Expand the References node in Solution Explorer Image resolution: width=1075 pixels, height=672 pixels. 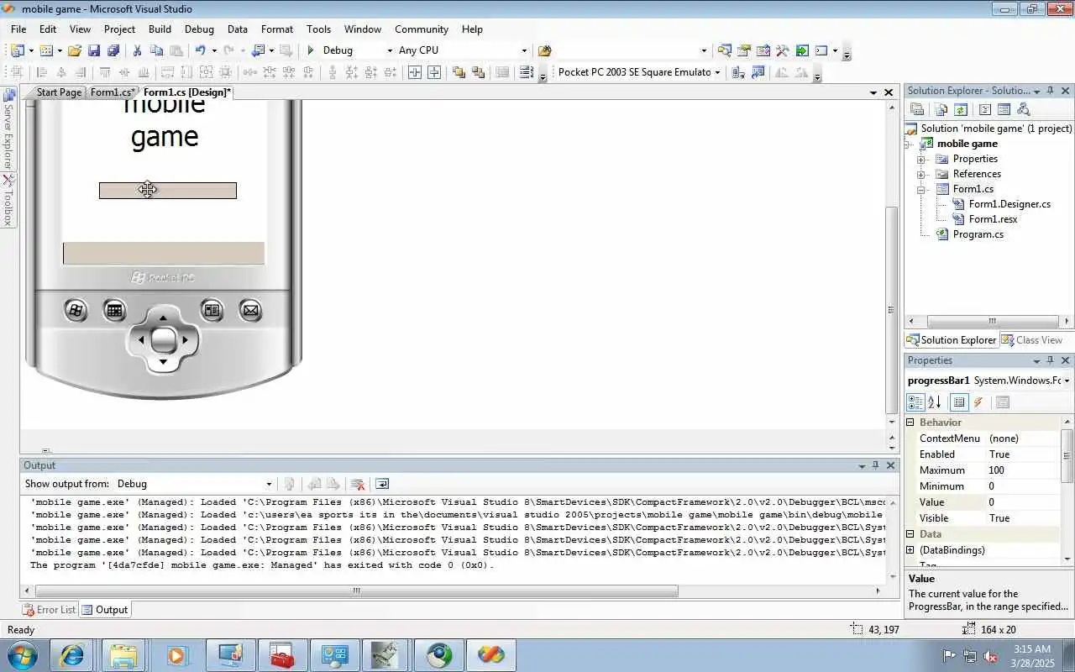(921, 174)
